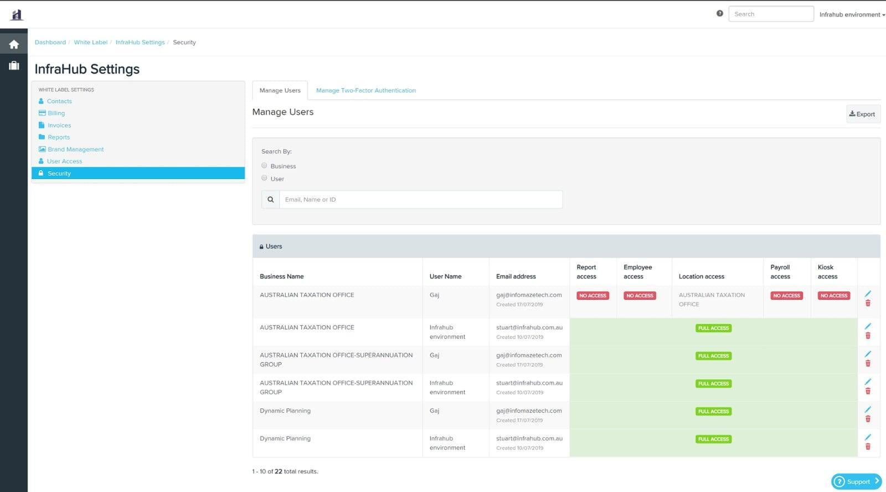Edit Infrahub environment Superannuation Group row

tap(868, 382)
